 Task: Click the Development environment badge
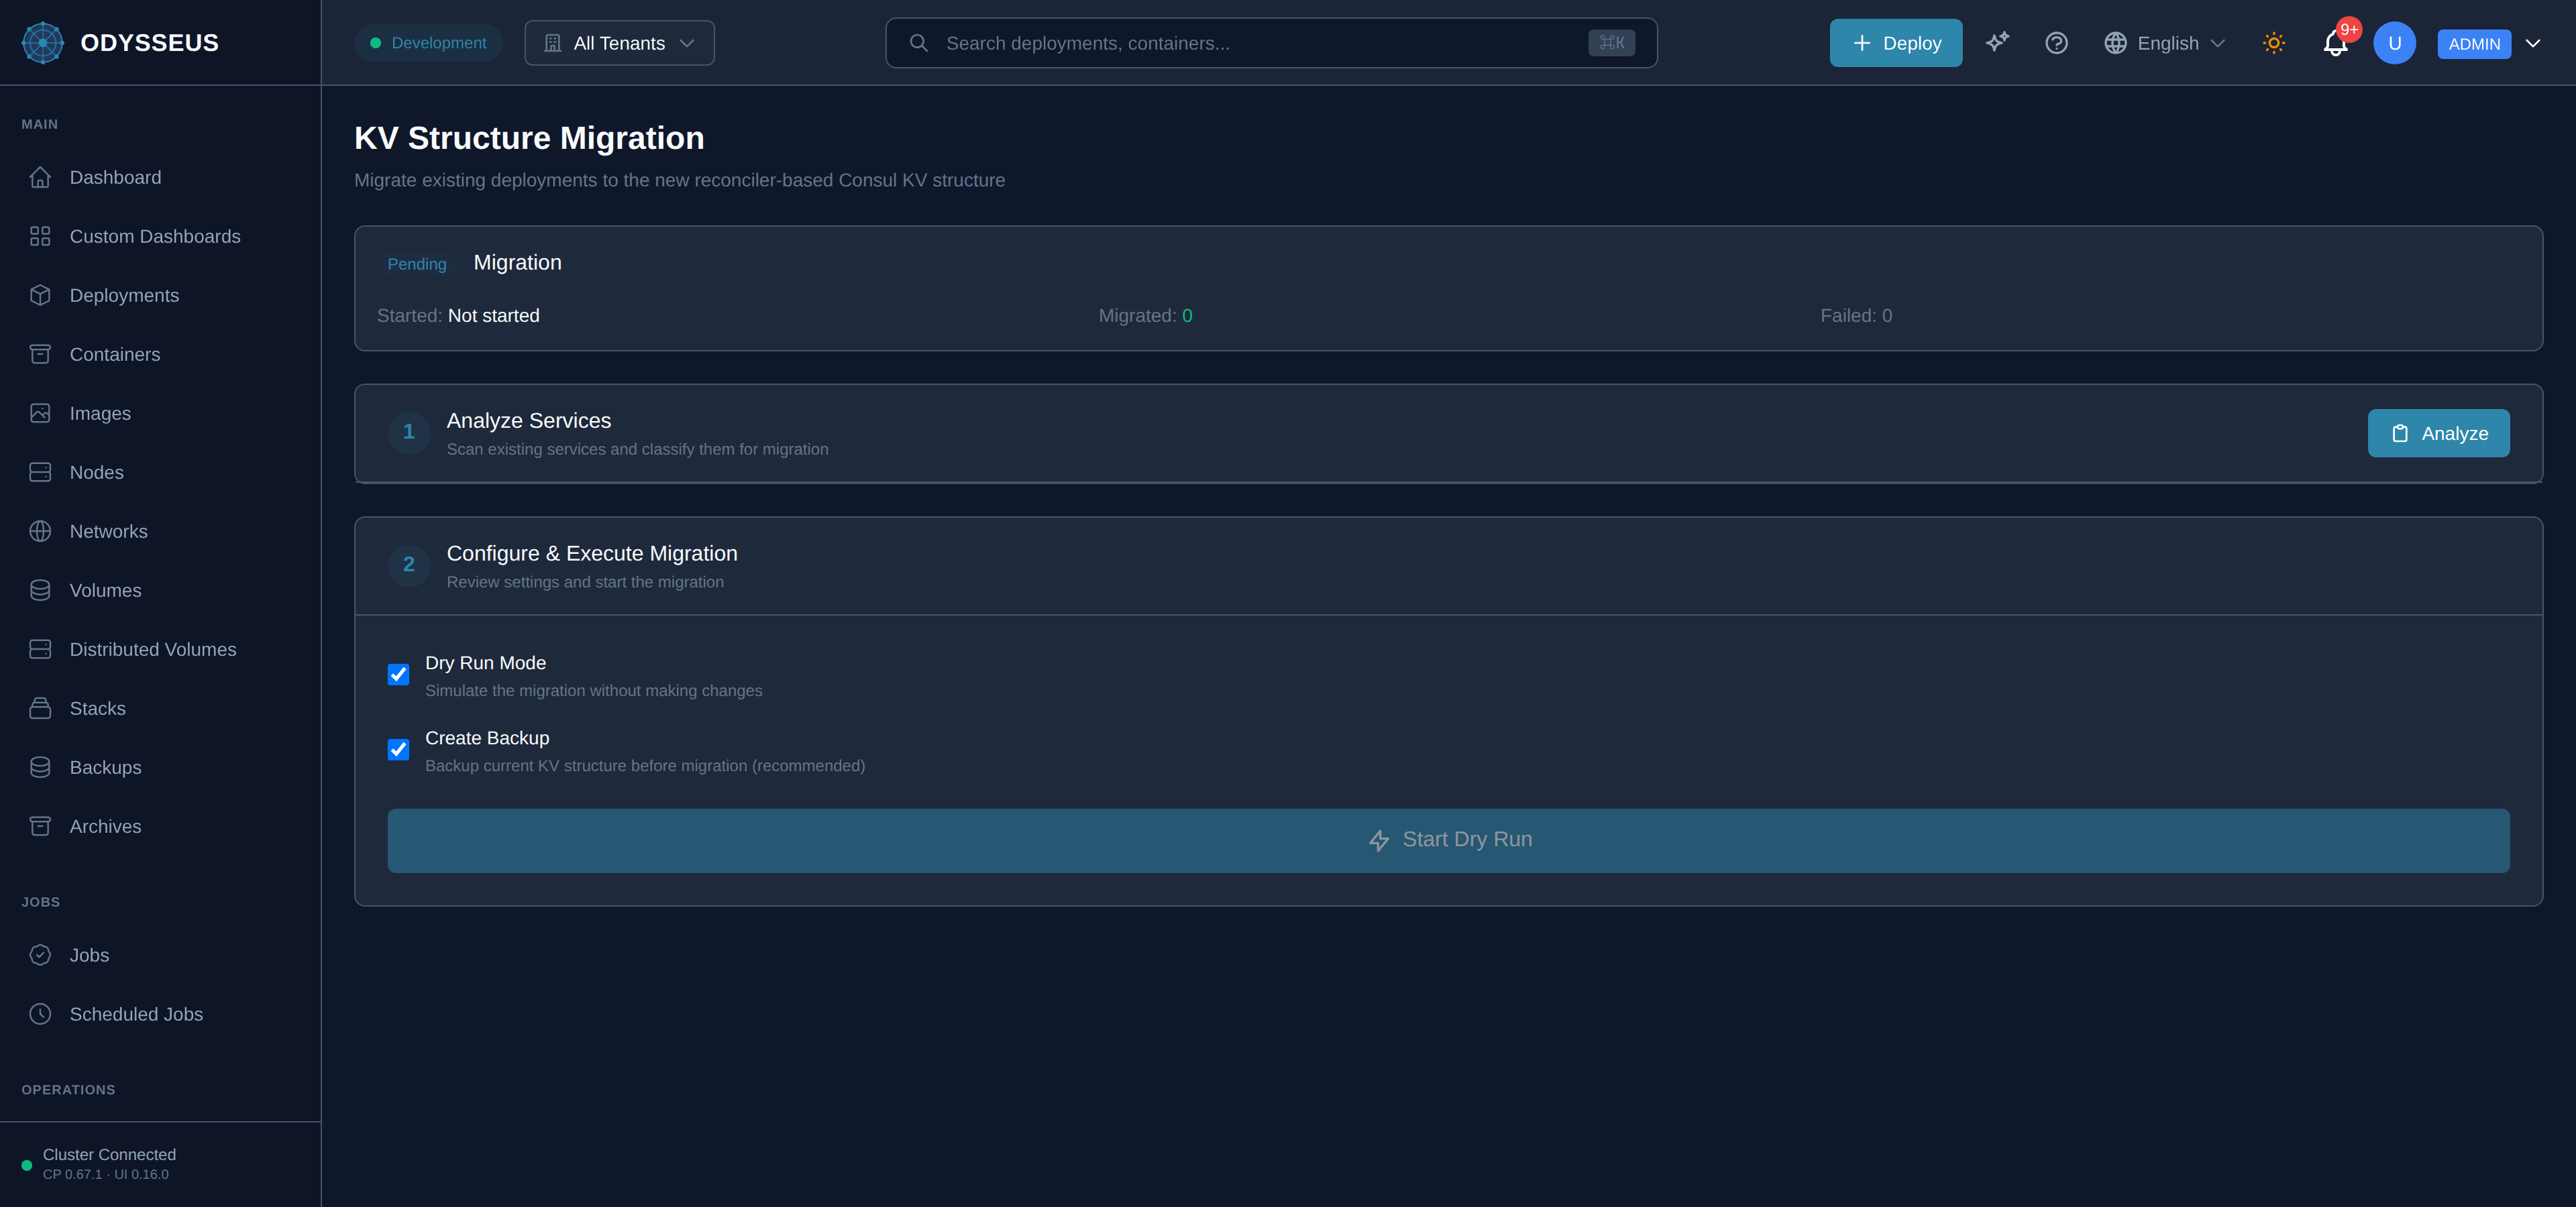428,43
